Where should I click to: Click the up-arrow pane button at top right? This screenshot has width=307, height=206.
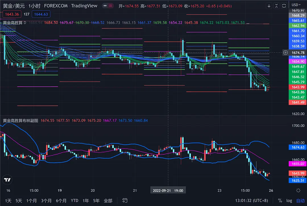click(x=277, y=6)
